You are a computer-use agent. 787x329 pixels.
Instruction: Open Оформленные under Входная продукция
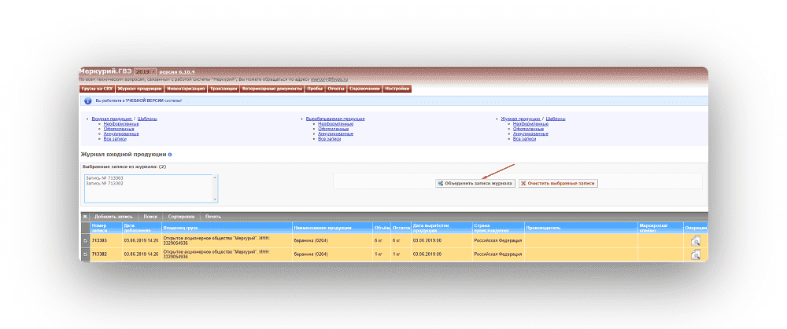click(119, 129)
